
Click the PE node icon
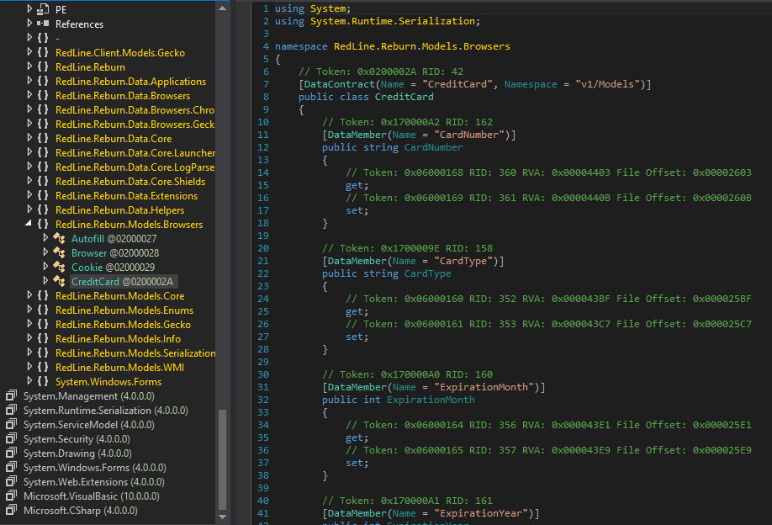tap(44, 9)
